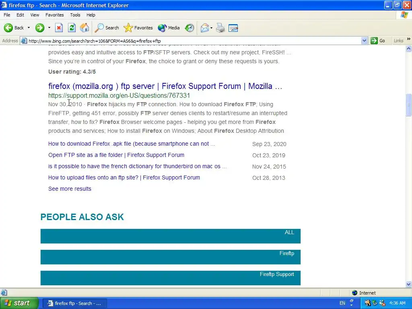This screenshot has width=412, height=309.
Task: Click the Windows flag logo in menu bar
Action: 404,15
